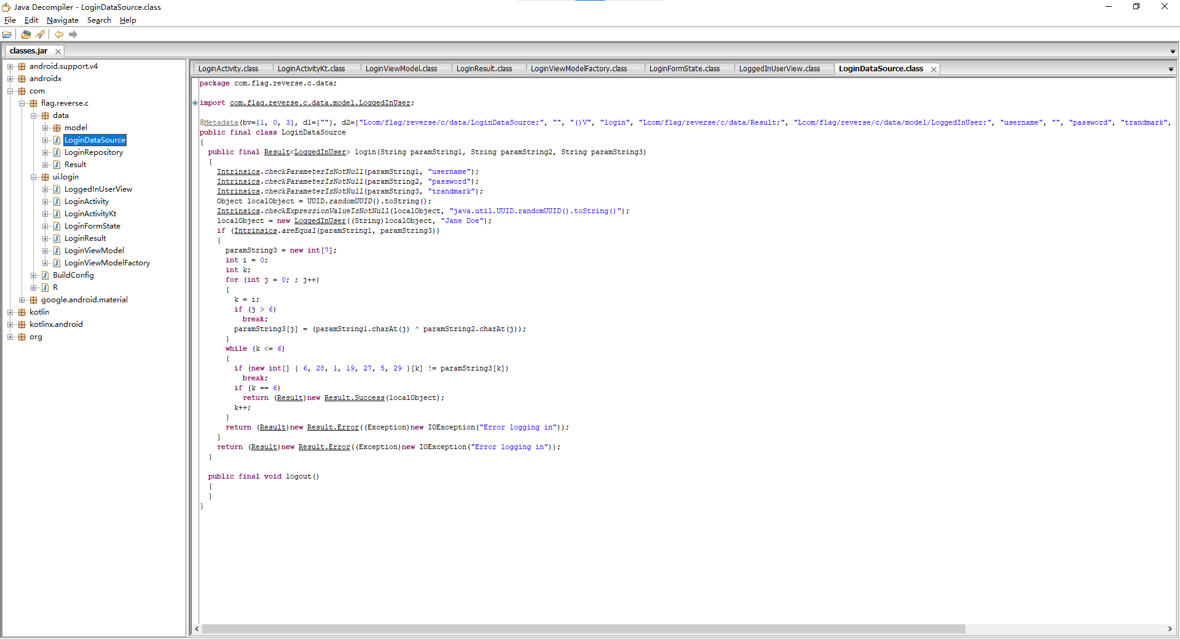Switch to the LoggedInUserView.class tab
This screenshot has width=1180, height=639.
pyautogui.click(x=779, y=69)
